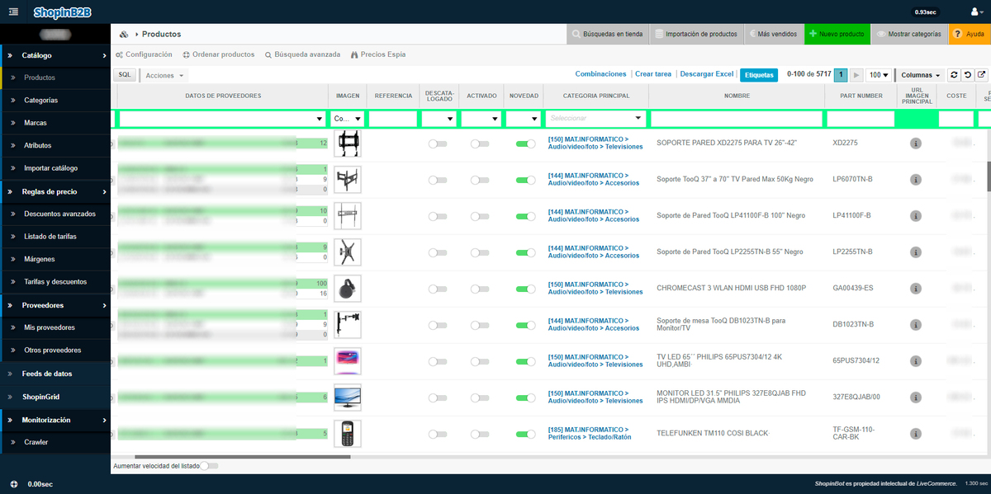The width and height of the screenshot is (991, 494).
Task: Open list in new window icon
Action: (x=981, y=75)
